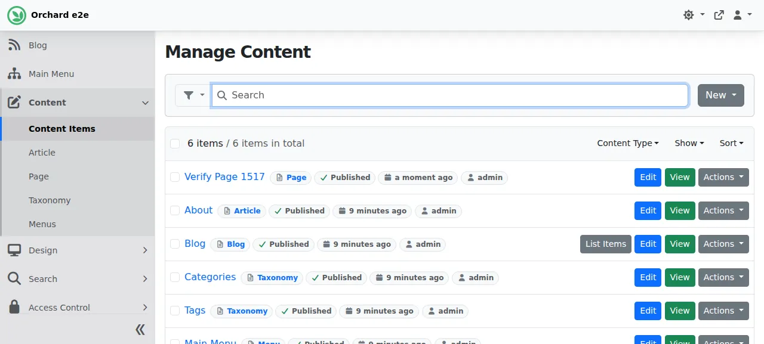Click the Blog type badge on Blog row
Viewport: 764px width, 344px height.
coord(230,244)
